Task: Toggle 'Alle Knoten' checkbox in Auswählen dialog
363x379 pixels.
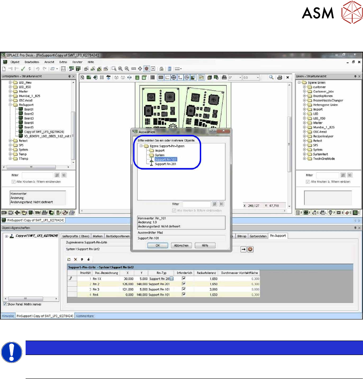Action: pos(174,210)
